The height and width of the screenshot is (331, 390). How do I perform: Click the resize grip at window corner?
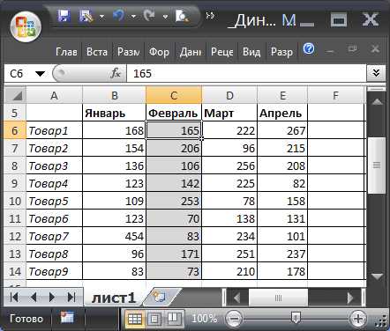tap(380, 320)
